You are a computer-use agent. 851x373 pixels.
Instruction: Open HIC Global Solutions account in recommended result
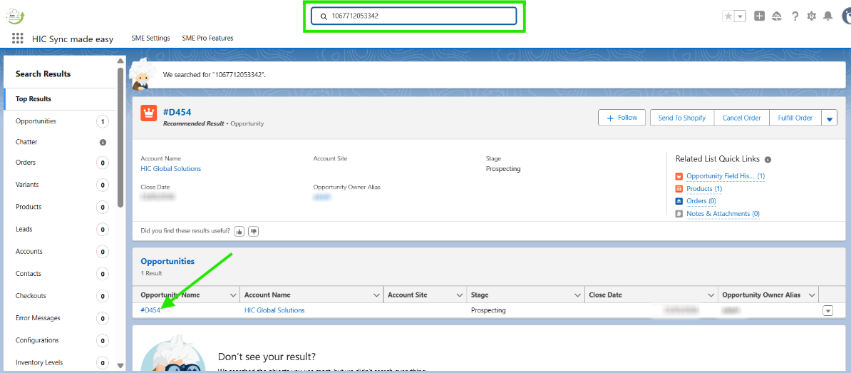(170, 169)
